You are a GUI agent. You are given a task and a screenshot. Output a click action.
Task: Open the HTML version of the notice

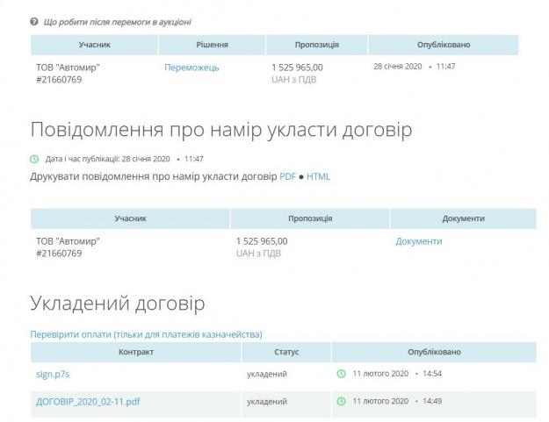pos(318,176)
